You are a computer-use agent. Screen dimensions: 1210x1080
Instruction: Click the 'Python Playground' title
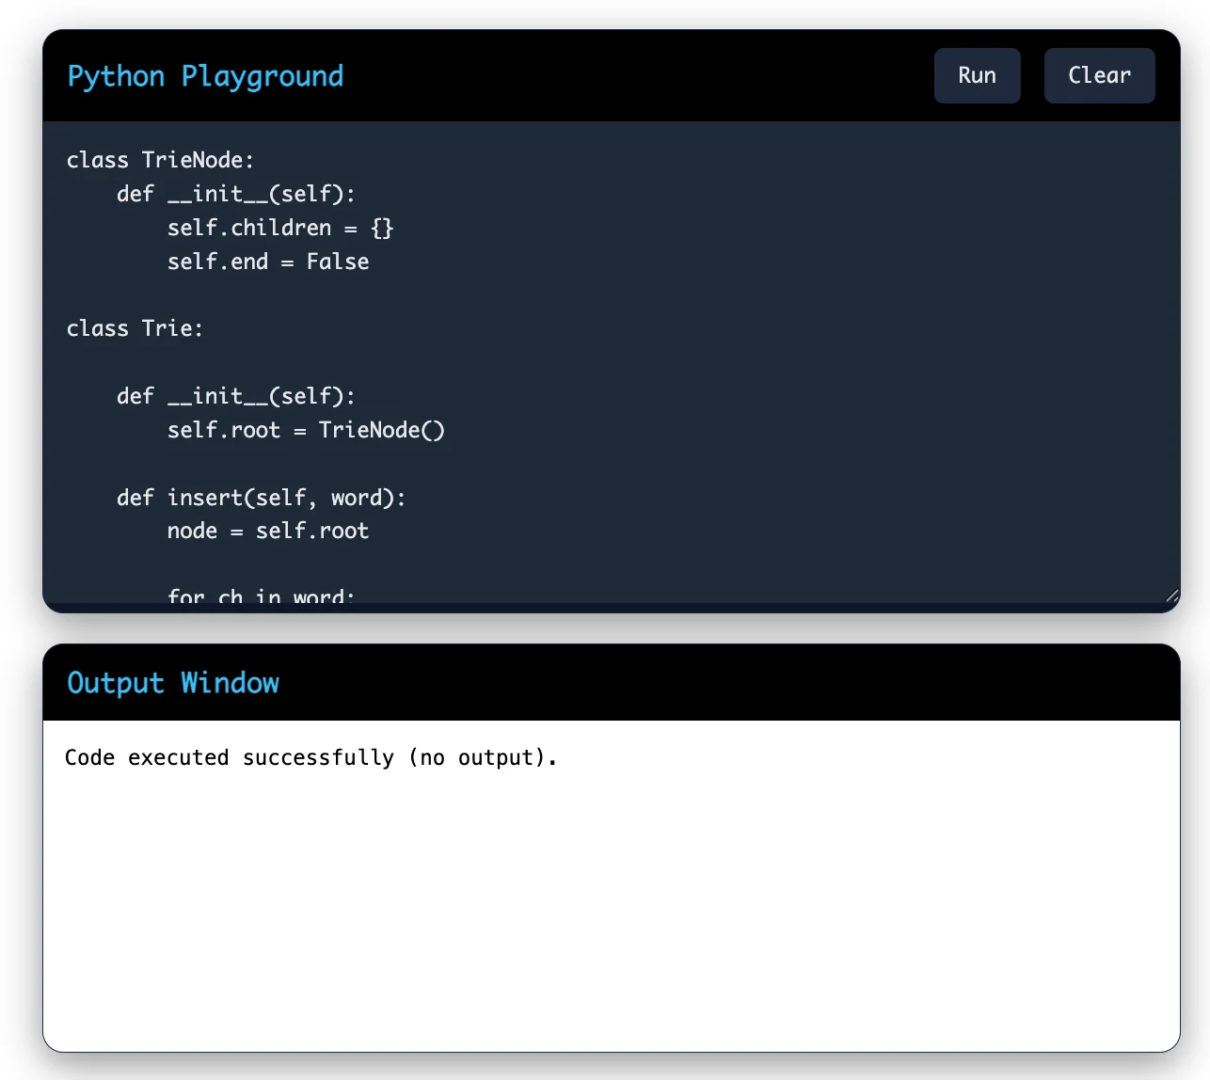click(x=205, y=76)
